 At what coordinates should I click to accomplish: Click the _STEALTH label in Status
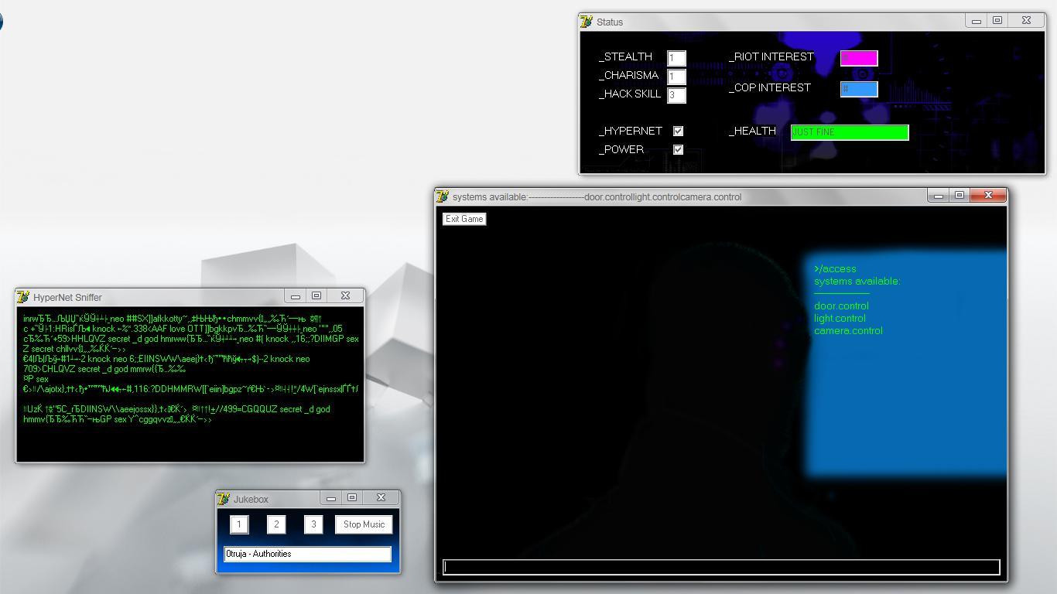[x=626, y=56]
